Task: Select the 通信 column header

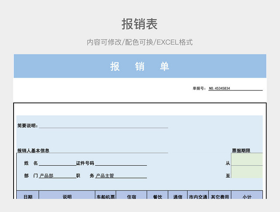Action: pos(178,195)
